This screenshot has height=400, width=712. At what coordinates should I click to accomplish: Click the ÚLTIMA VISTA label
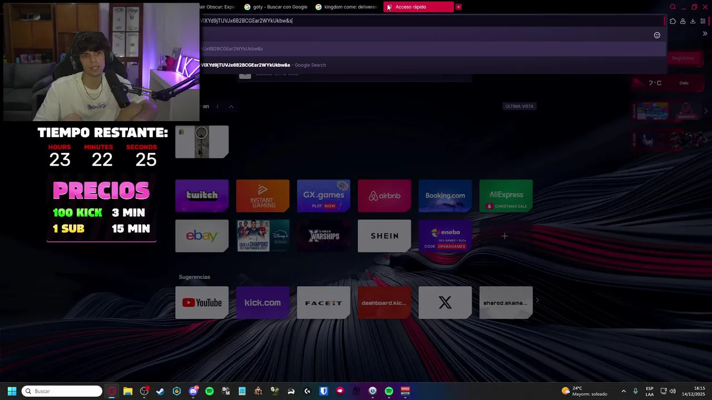pyautogui.click(x=519, y=106)
